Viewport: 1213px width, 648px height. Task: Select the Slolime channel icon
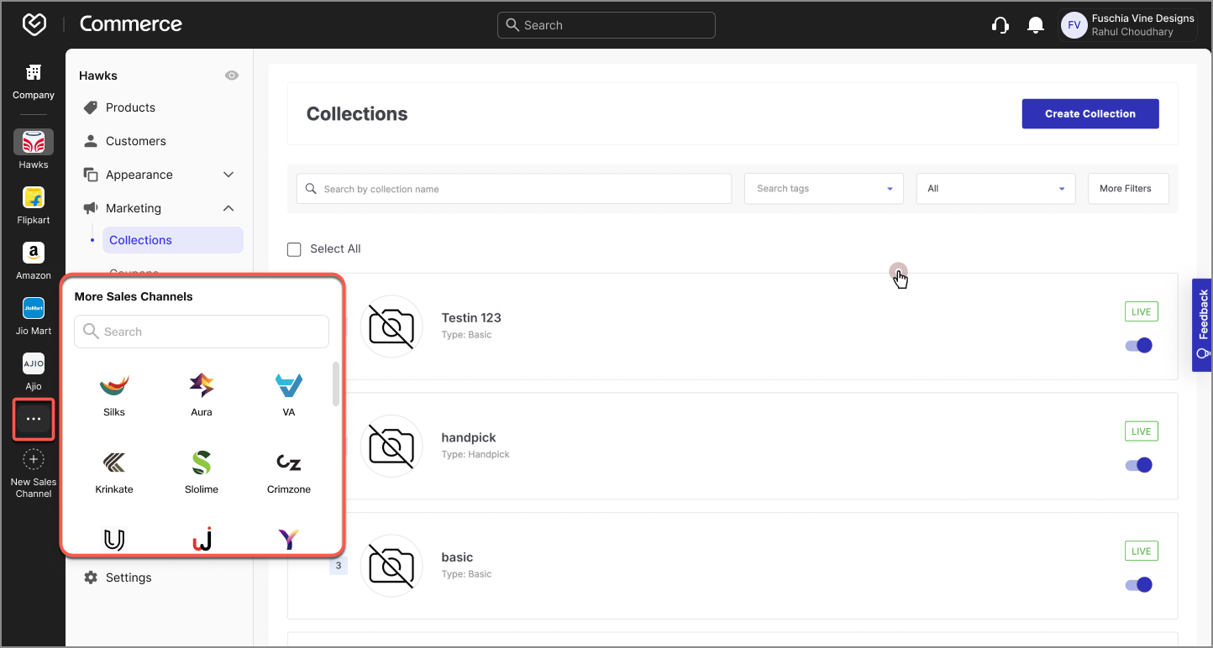(202, 464)
